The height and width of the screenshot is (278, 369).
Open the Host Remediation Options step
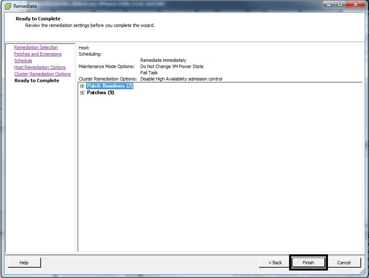(40, 67)
